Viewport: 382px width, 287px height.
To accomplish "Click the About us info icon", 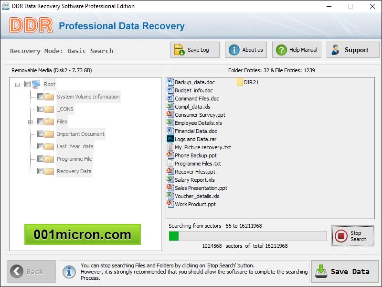I will tap(234, 50).
